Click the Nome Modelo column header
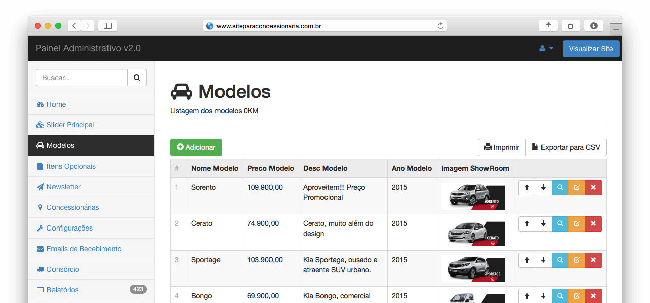The height and width of the screenshot is (303, 650). pyautogui.click(x=214, y=168)
